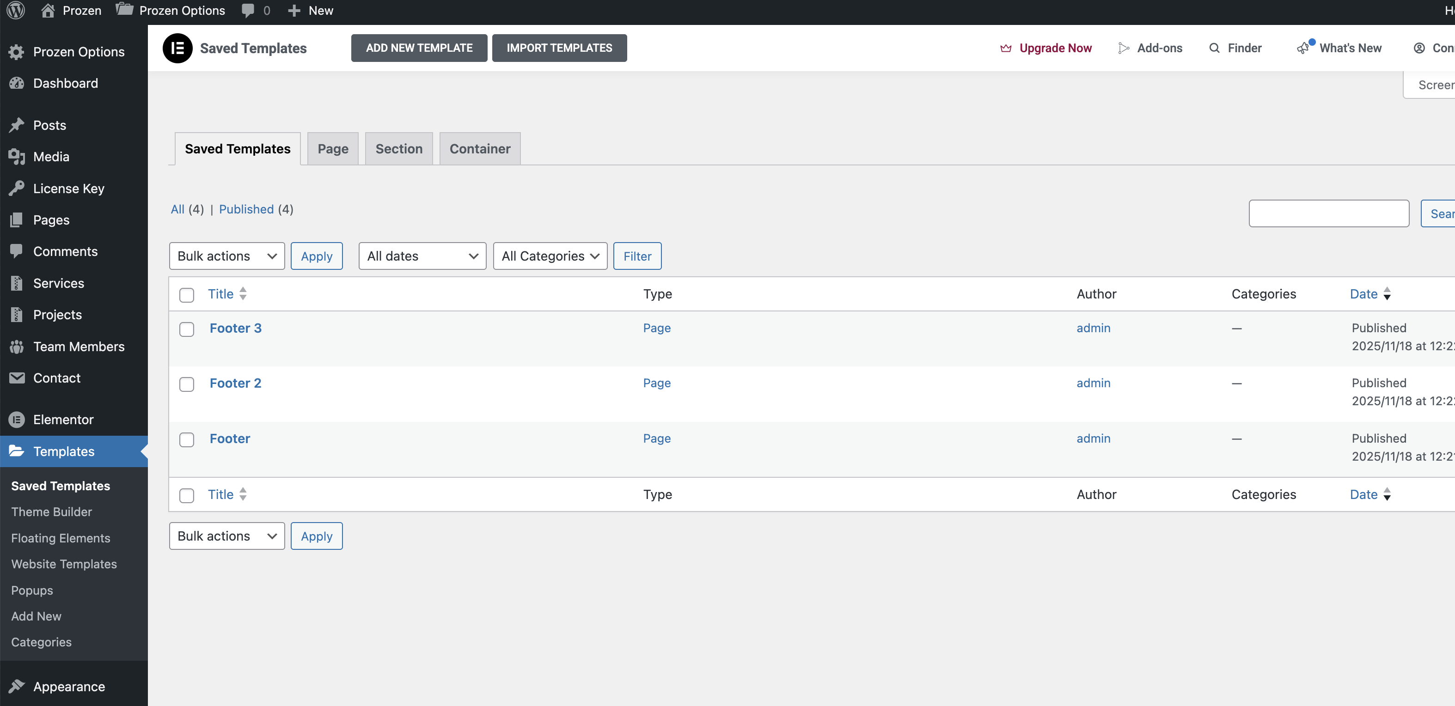The height and width of the screenshot is (706, 1455).
Task: Toggle select-all checkbox in table header
Action: (x=186, y=295)
